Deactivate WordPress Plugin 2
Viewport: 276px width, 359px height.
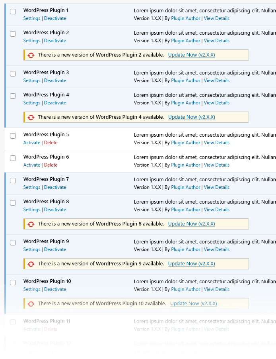pos(55,41)
